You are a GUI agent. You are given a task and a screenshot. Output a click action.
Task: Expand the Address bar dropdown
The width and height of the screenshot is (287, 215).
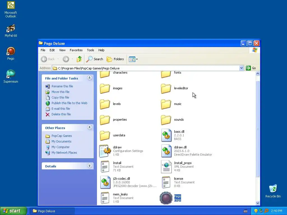point(241,68)
